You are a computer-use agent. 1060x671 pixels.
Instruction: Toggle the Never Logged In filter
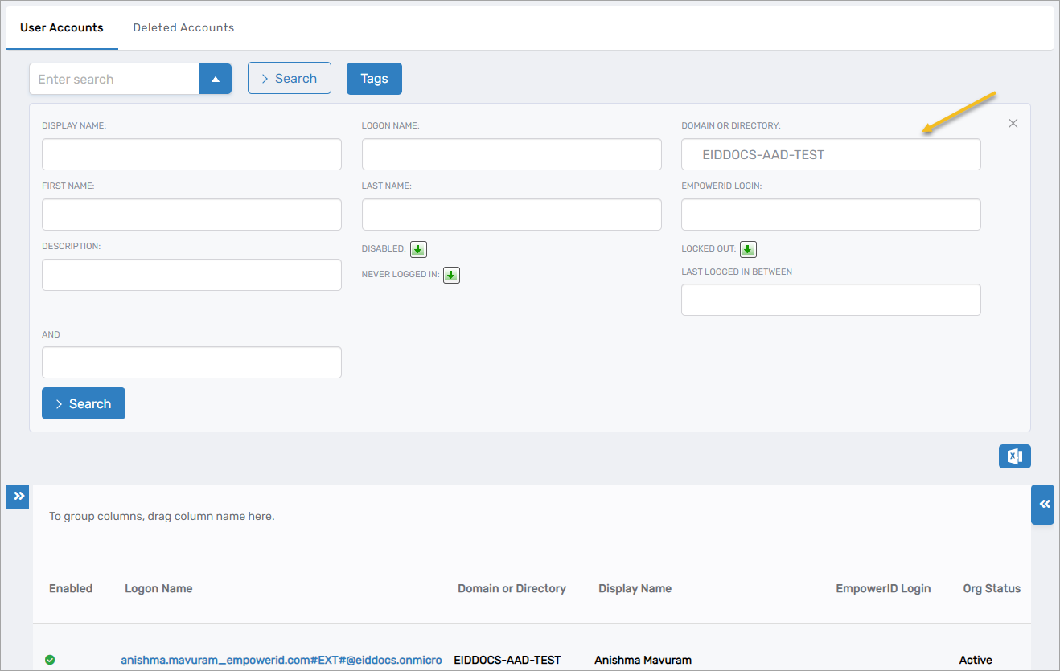(451, 275)
